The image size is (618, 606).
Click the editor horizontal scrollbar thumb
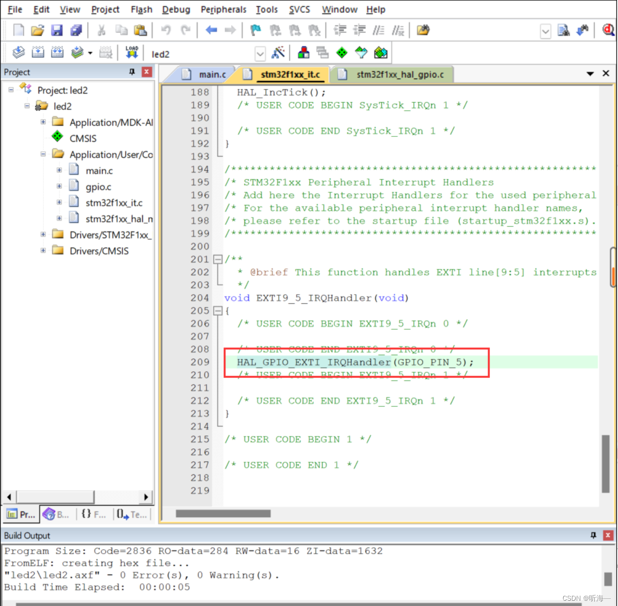pos(223,513)
